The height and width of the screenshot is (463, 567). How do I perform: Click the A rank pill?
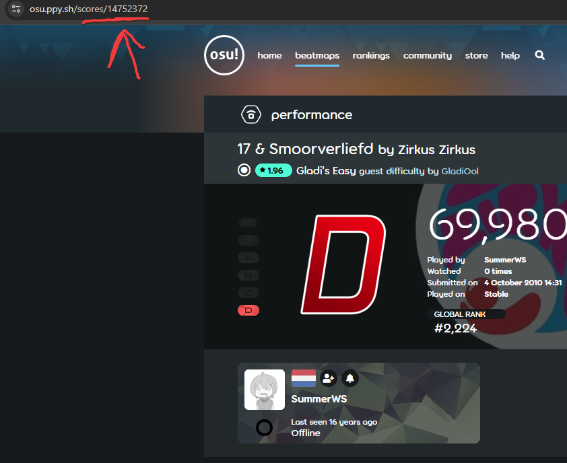[248, 258]
